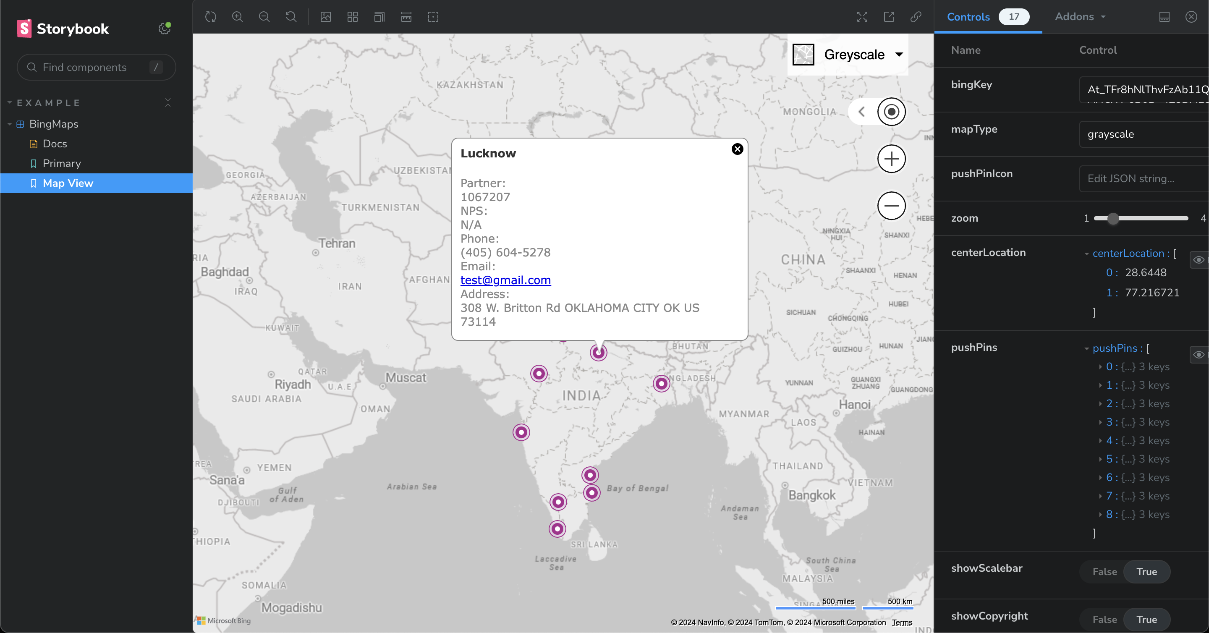Close the Lucknow info popup
Screen dimensions: 1209x633
737,149
